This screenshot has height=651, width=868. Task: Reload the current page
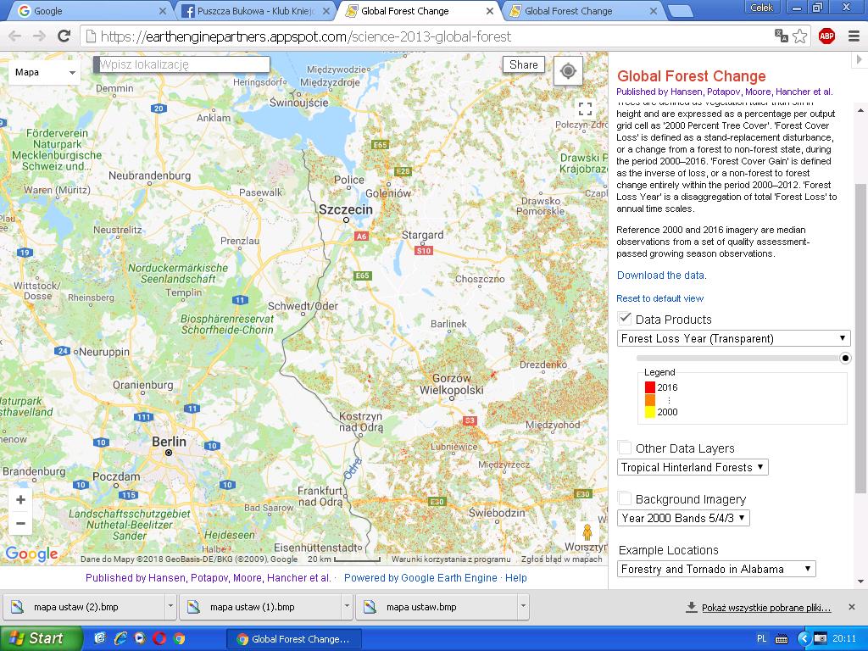pyautogui.click(x=64, y=36)
